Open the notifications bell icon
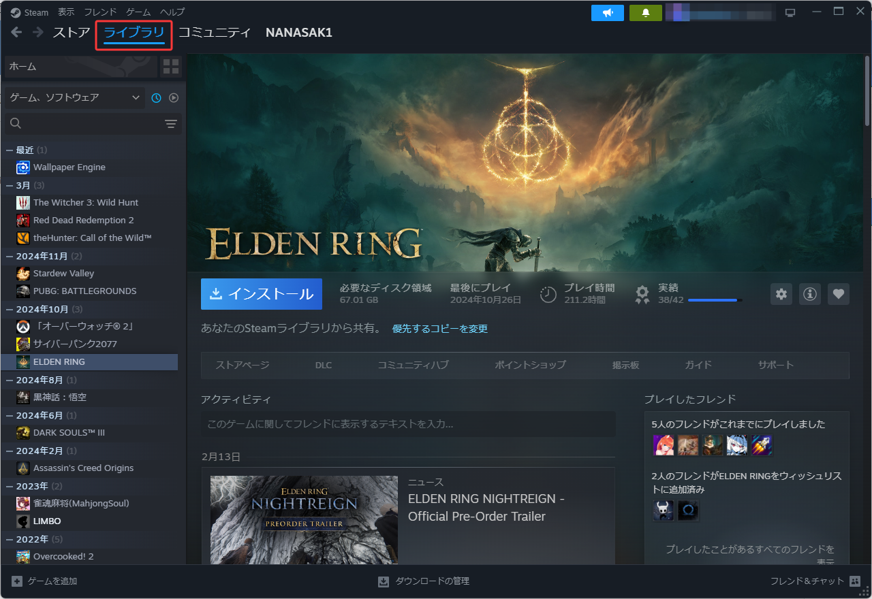 pos(645,13)
